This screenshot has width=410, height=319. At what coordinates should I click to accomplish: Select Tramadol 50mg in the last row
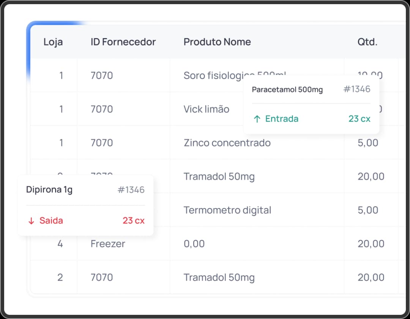(x=219, y=278)
